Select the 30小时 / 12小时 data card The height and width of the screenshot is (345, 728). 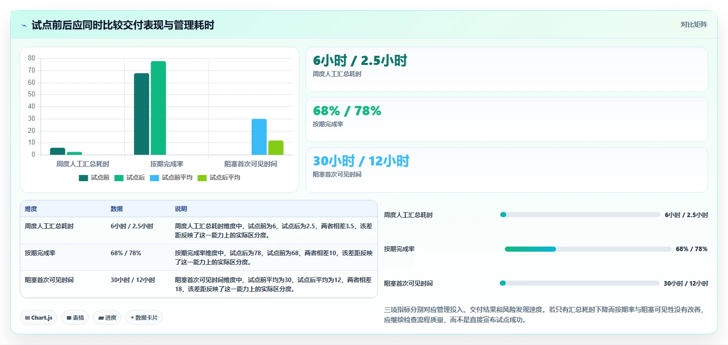(506, 170)
